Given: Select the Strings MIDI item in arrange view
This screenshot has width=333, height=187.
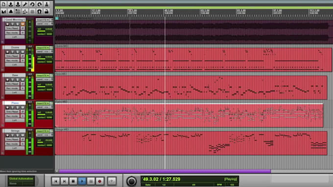Looking at the screenshot, I should coord(191,143).
